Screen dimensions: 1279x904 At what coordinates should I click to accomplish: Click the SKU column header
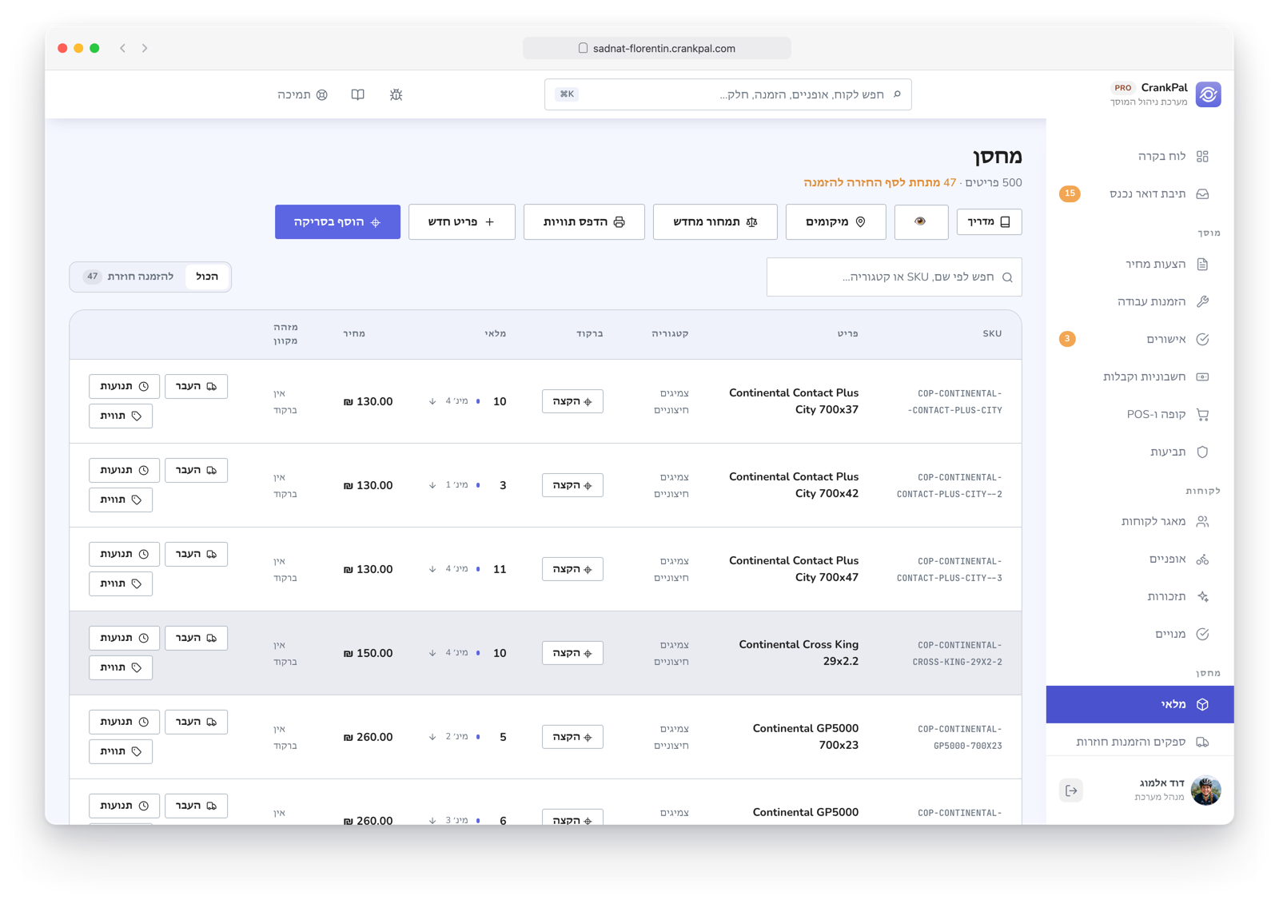click(x=992, y=333)
